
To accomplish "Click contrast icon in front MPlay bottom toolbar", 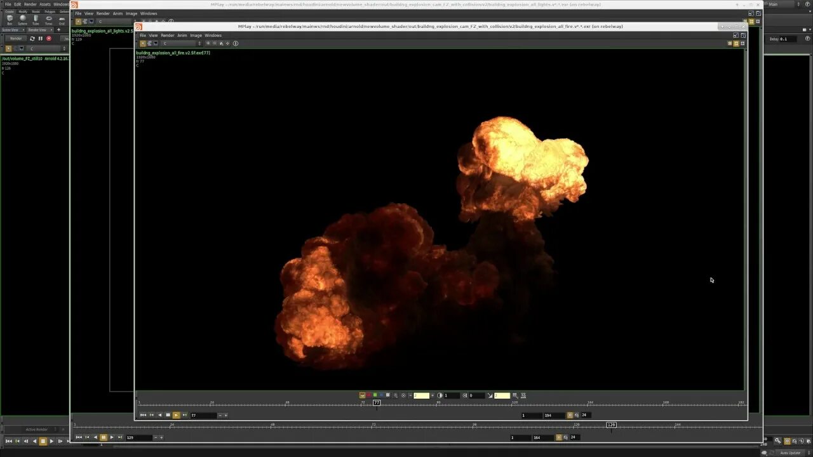I will pyautogui.click(x=440, y=395).
